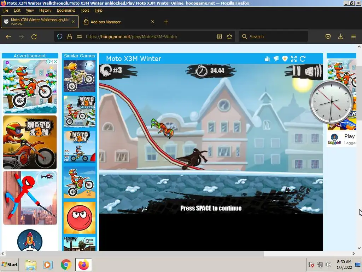Image resolution: width=362 pixels, height=272 pixels.
Task: Open the beach Moto X3M similar game thumbnail
Action: [80, 182]
